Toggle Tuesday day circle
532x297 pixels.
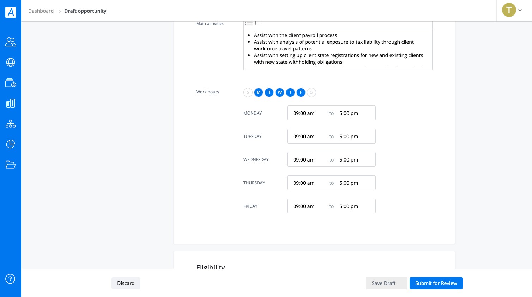click(269, 92)
